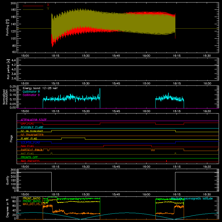Click the FRONTS_OFF flag label
This screenshot has width=222, height=222.
pos(29,157)
